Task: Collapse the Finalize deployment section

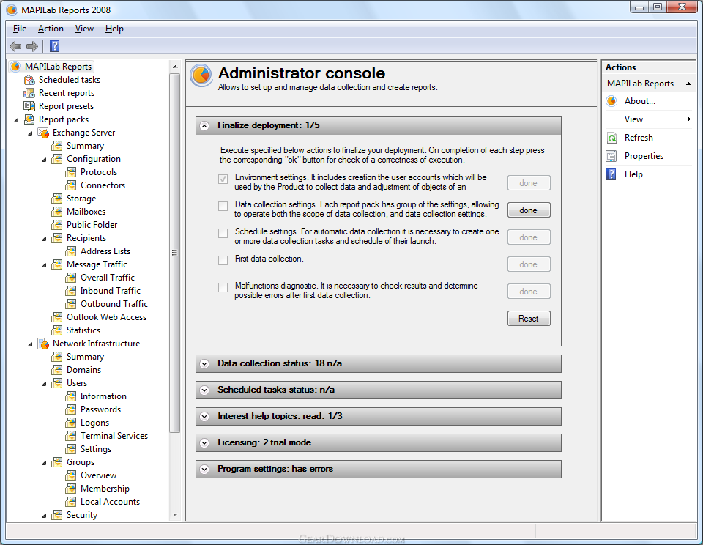Action: coord(204,126)
